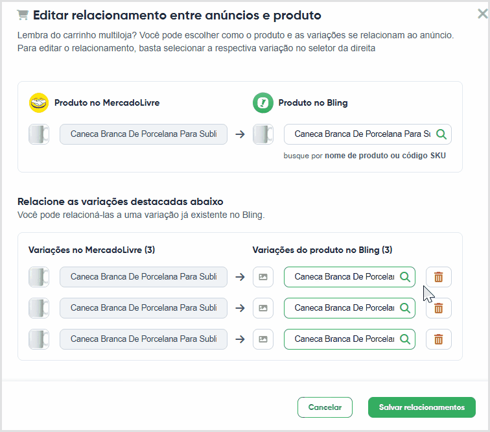
Task: Focus the Bling product search field
Action: 367,134
